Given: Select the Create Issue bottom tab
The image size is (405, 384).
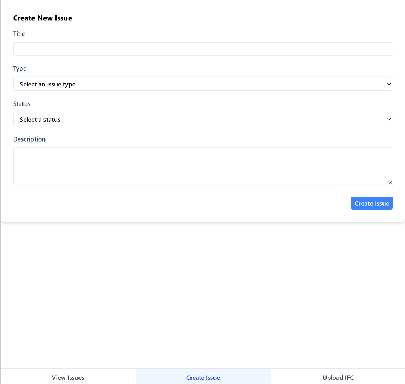Looking at the screenshot, I should [203, 377].
